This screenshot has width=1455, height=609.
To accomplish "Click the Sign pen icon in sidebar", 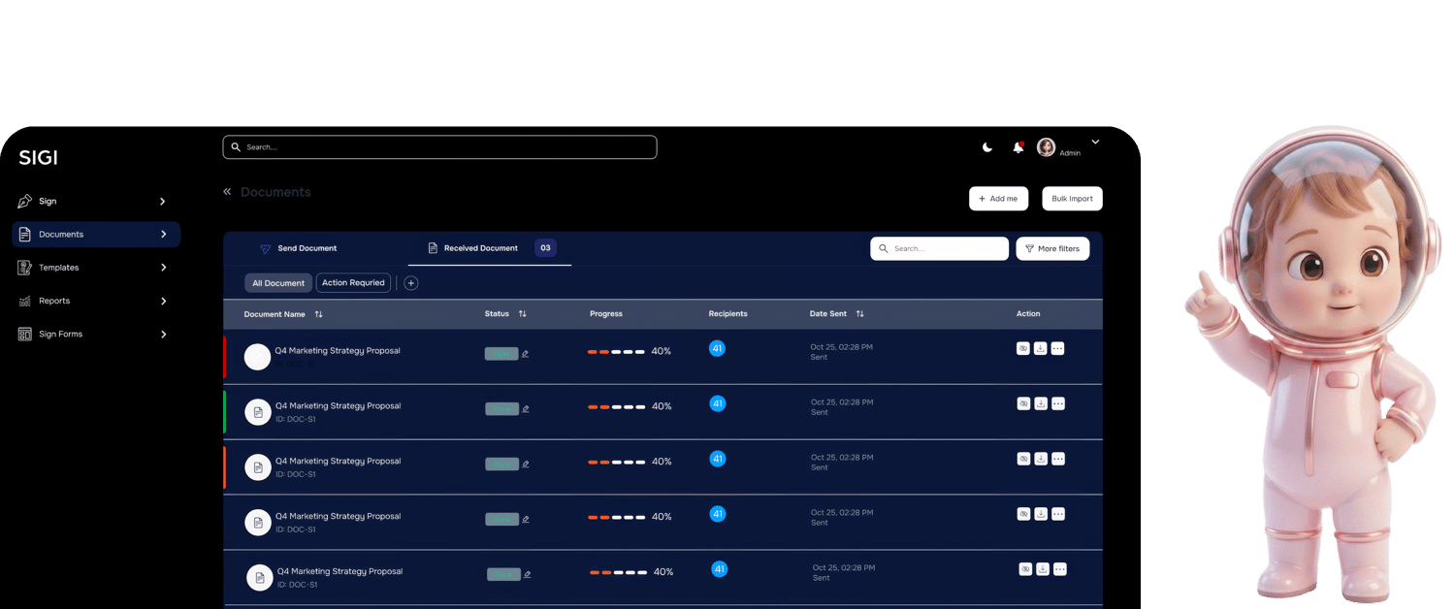I will 25,201.
